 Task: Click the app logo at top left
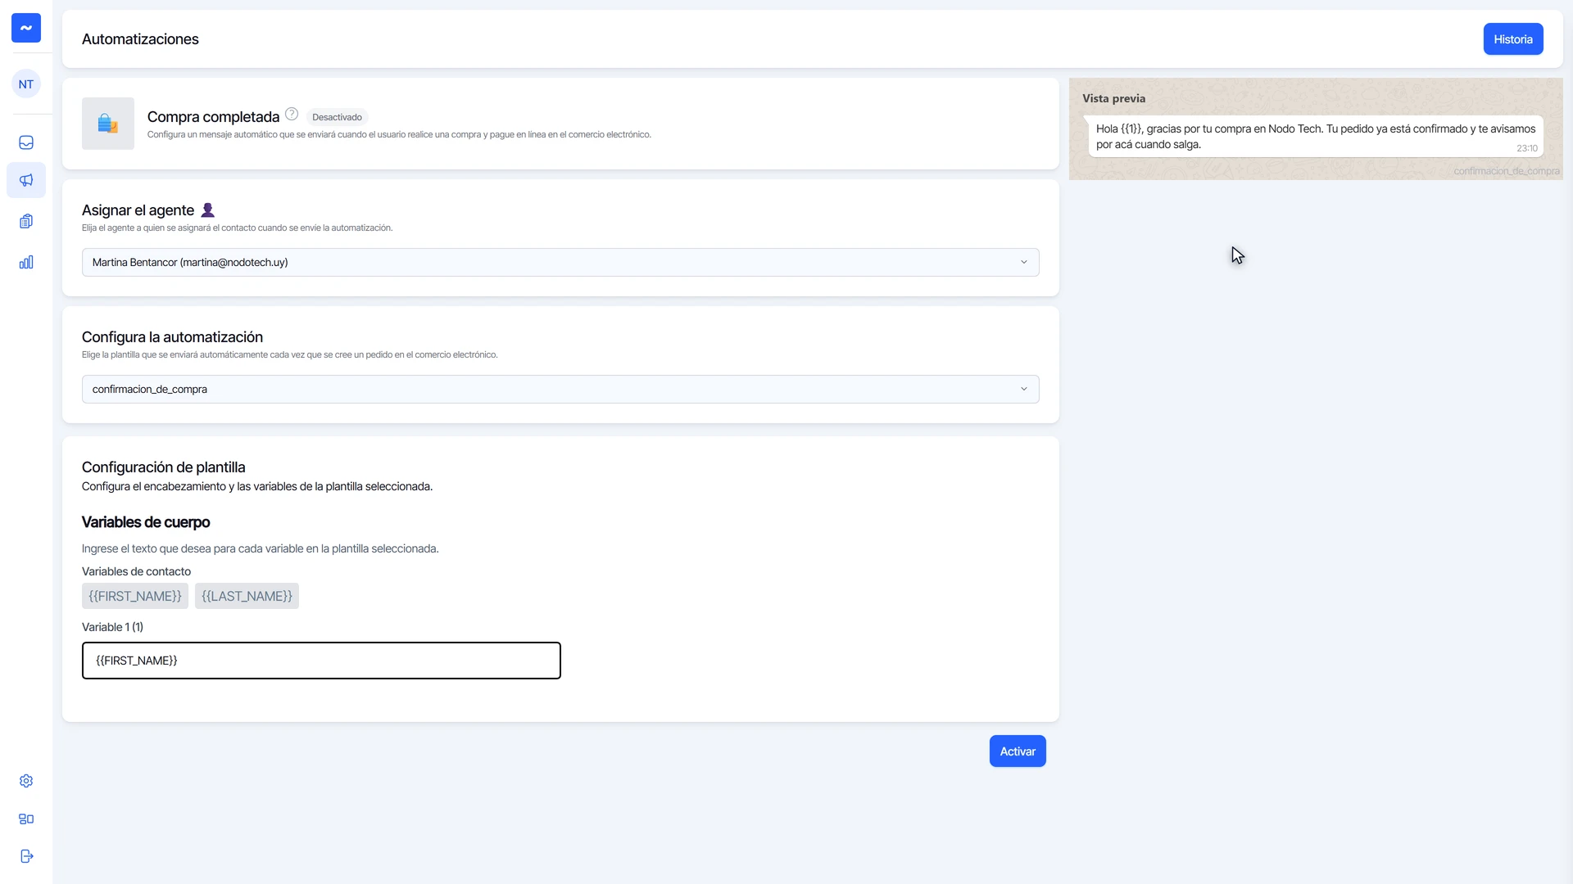coord(26,28)
